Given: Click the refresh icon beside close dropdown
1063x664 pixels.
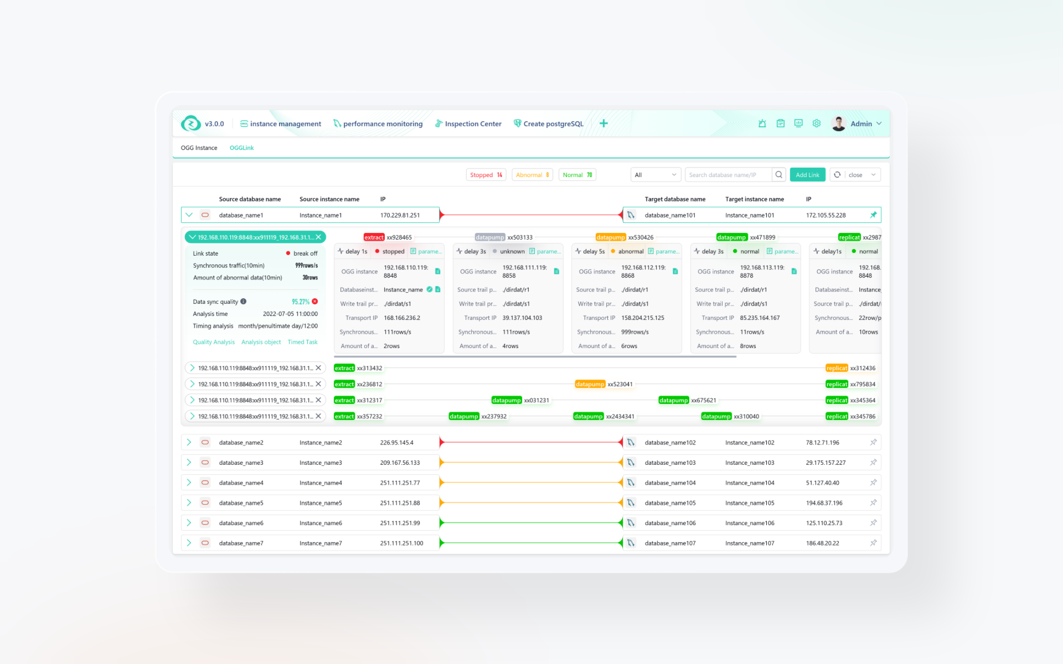Looking at the screenshot, I should (x=837, y=175).
